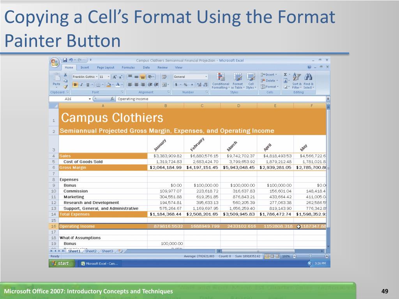Open the General number format dropdown
The width and height of the screenshot is (399, 299).
tap(206, 77)
